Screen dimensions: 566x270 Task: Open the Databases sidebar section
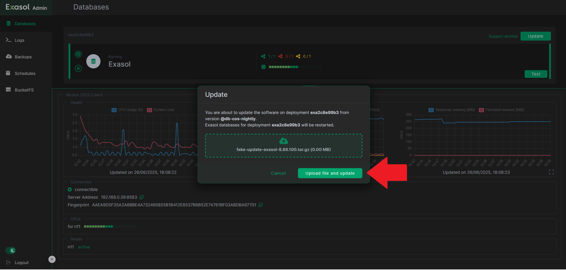pyautogui.click(x=26, y=24)
